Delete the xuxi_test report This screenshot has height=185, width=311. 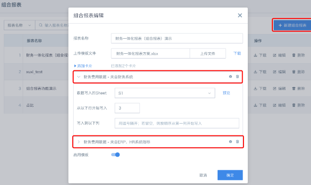click(x=298, y=72)
